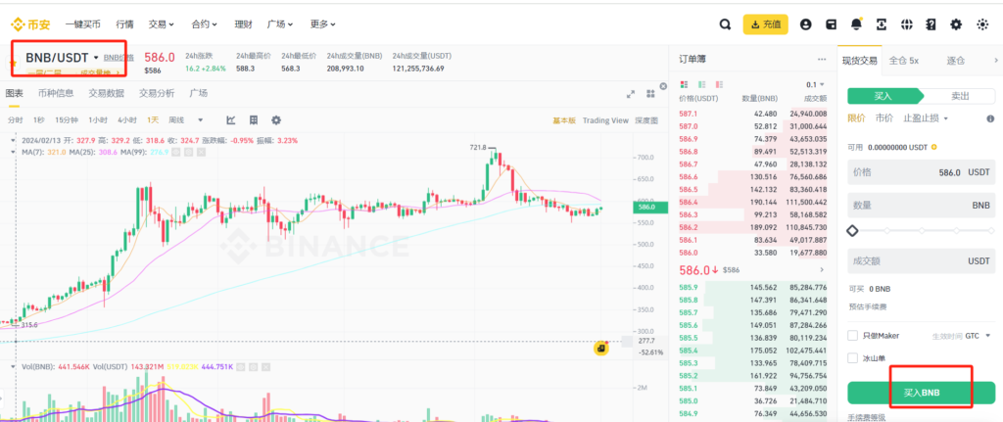Hide the MA indicator eye icon
Image resolution: width=1003 pixels, height=422 pixels.
pos(178,152)
